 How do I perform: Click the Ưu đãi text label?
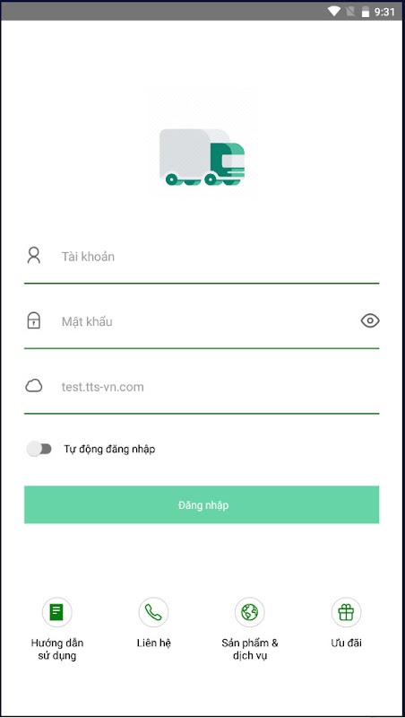point(346,643)
